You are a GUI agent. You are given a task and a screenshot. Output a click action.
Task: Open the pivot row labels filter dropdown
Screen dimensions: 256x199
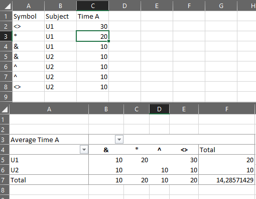pyautogui.click(x=84, y=150)
